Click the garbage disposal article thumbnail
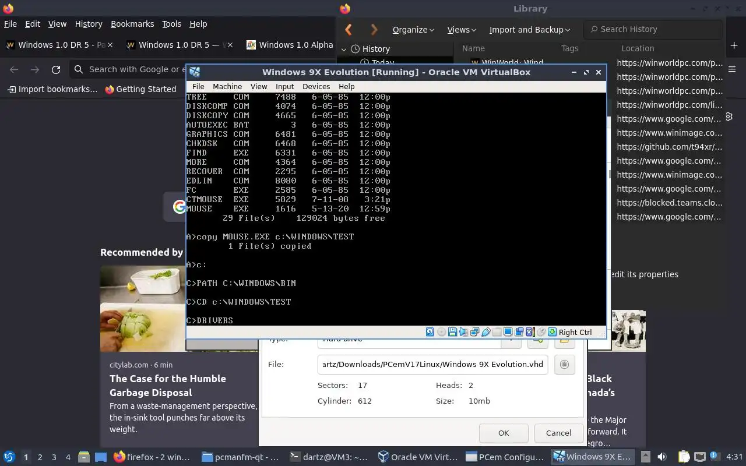 (x=143, y=309)
